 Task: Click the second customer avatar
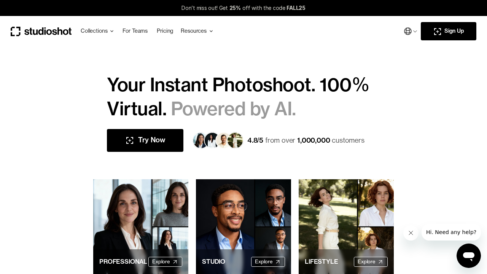[x=212, y=140]
